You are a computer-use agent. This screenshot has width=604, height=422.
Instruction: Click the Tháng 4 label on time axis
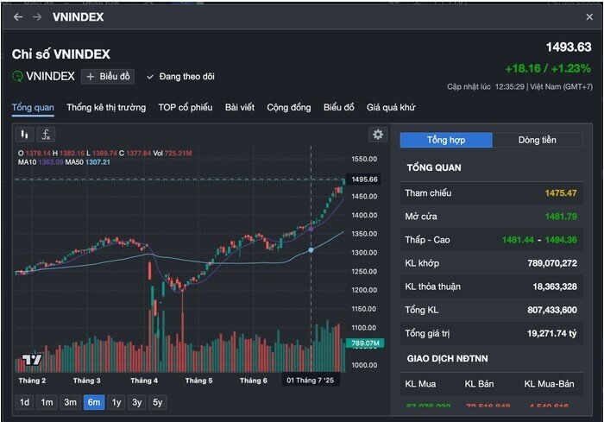pos(144,381)
